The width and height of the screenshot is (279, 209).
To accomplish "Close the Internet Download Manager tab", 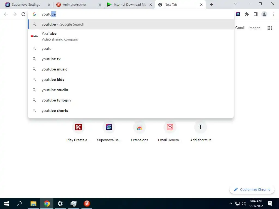I will [x=151, y=5].
